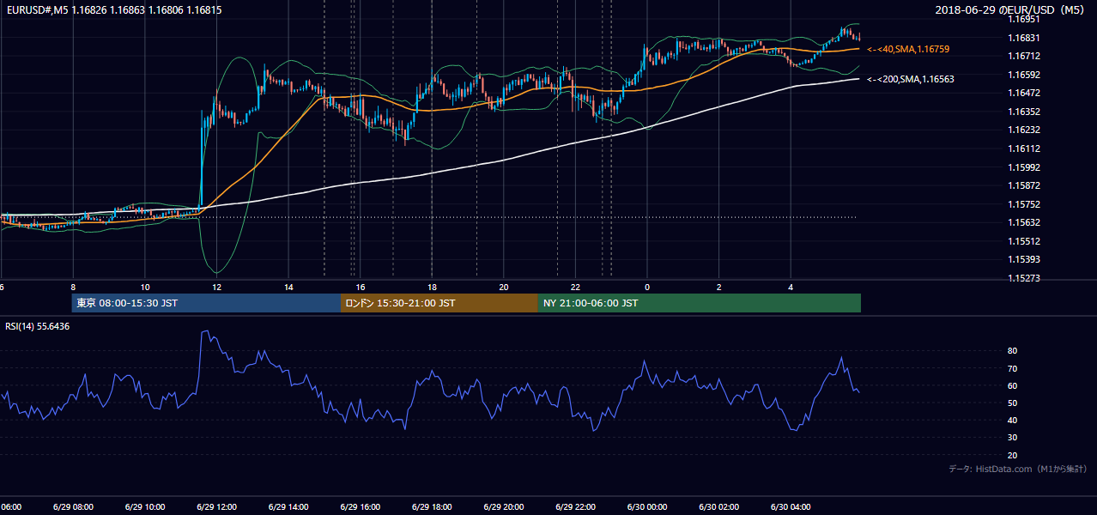Click the RSI(14) 55.6436 indicator label
This screenshot has height=515, width=1097.
38,326
